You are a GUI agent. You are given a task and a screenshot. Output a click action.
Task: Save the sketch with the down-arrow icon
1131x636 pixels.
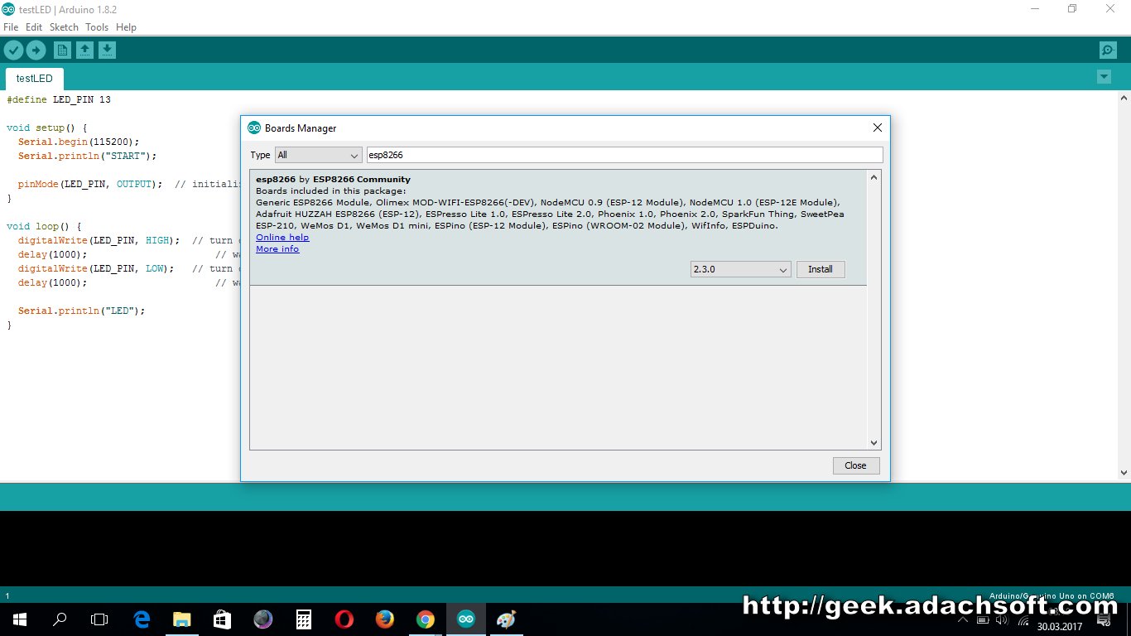pyautogui.click(x=108, y=50)
